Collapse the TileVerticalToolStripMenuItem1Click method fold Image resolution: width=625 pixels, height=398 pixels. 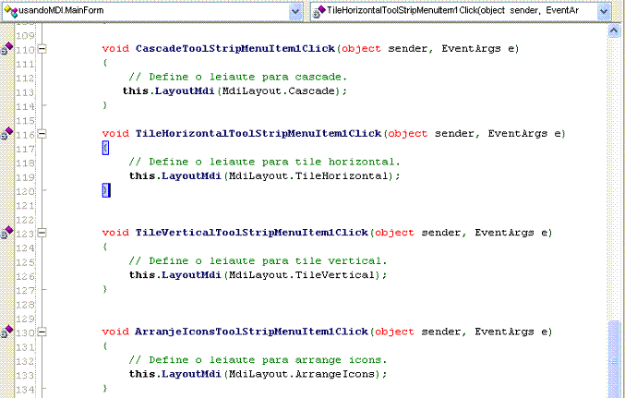[x=42, y=233]
